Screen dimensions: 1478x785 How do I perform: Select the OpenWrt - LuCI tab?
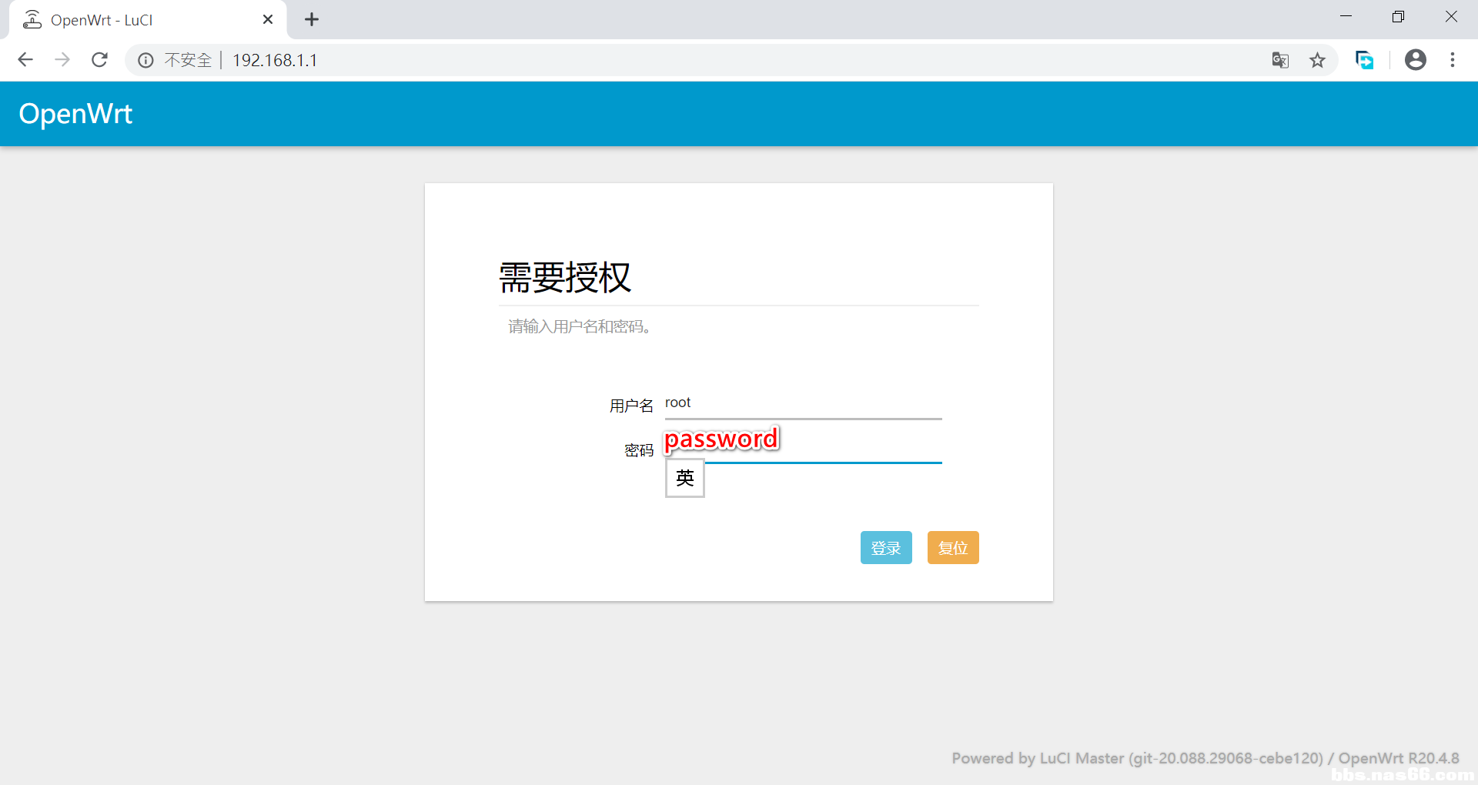(x=146, y=20)
